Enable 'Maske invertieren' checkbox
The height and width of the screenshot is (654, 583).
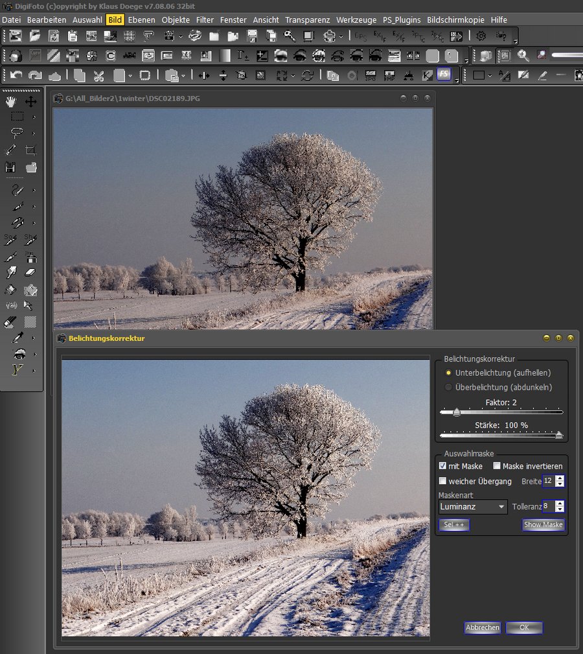[x=497, y=466]
